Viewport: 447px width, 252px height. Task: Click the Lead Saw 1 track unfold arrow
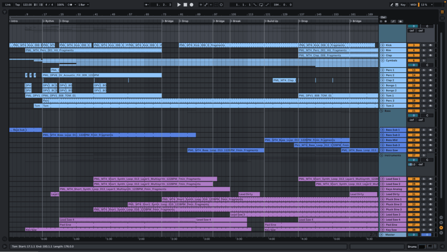[382, 179]
